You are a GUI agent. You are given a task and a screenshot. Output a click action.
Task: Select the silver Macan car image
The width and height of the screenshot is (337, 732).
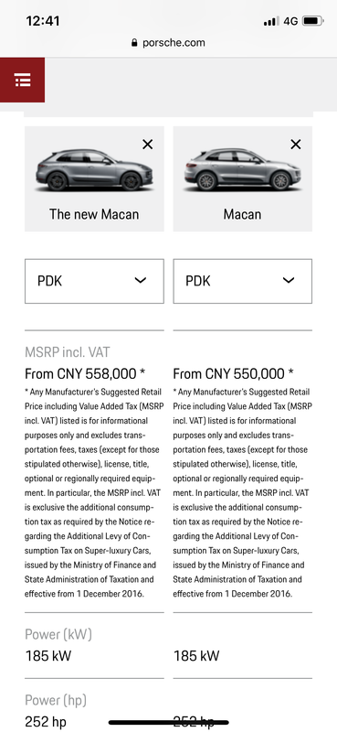point(242,170)
